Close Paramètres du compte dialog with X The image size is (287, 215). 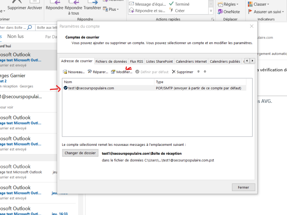252,26
